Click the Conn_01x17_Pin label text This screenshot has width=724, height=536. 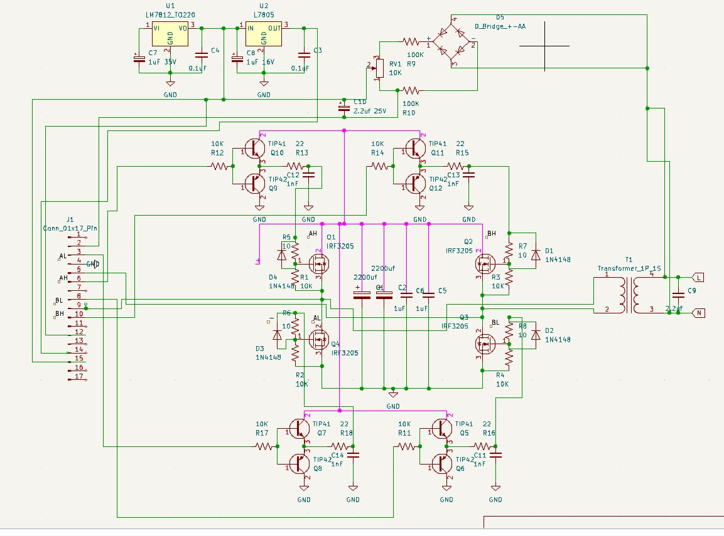70,228
